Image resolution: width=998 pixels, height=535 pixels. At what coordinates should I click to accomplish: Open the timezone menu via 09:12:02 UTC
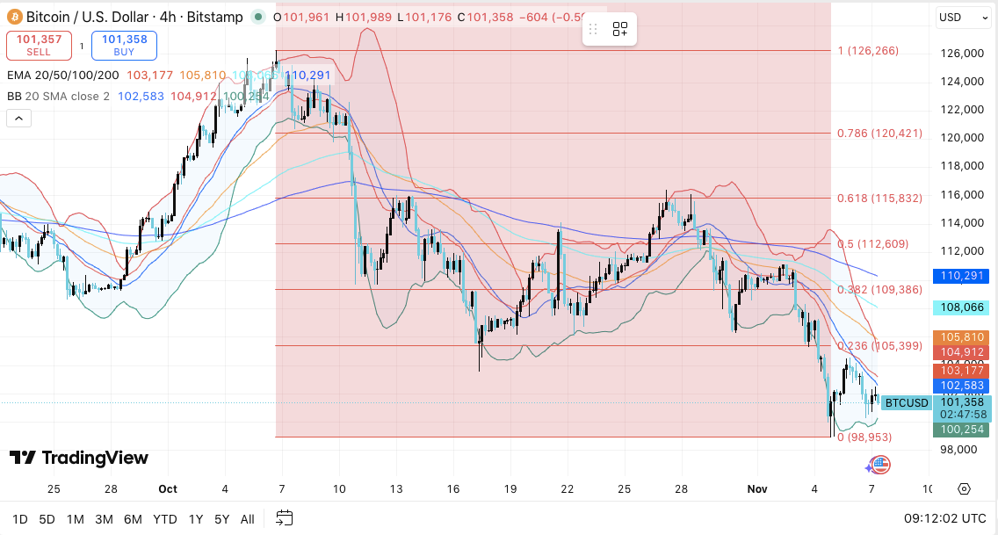click(945, 519)
